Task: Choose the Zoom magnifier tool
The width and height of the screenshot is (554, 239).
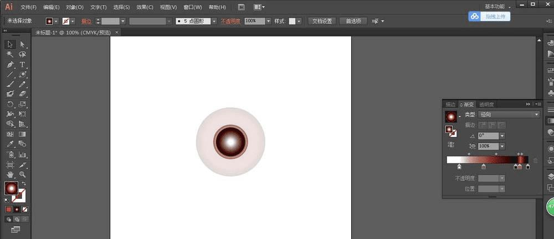Action: pos(23,174)
